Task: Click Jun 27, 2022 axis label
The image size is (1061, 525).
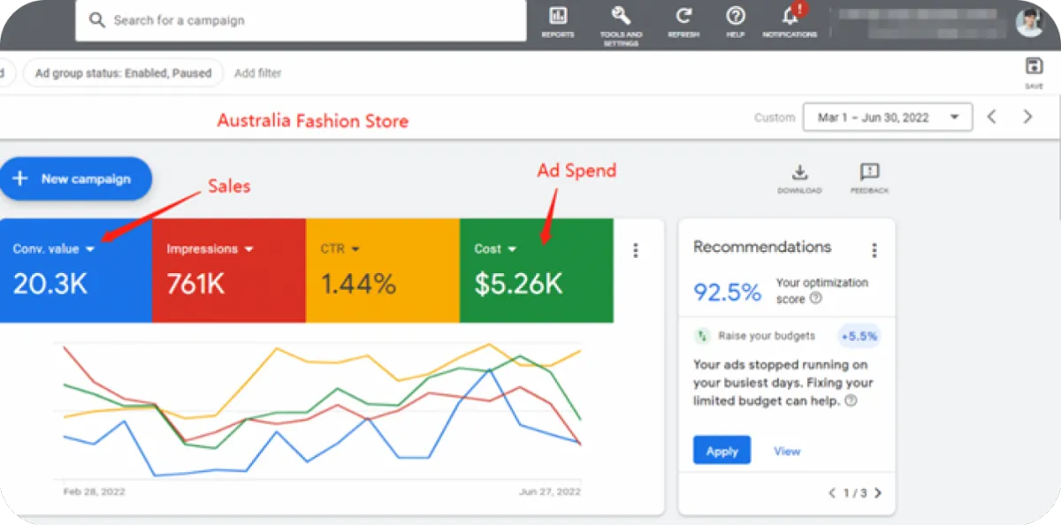Action: 551,491
